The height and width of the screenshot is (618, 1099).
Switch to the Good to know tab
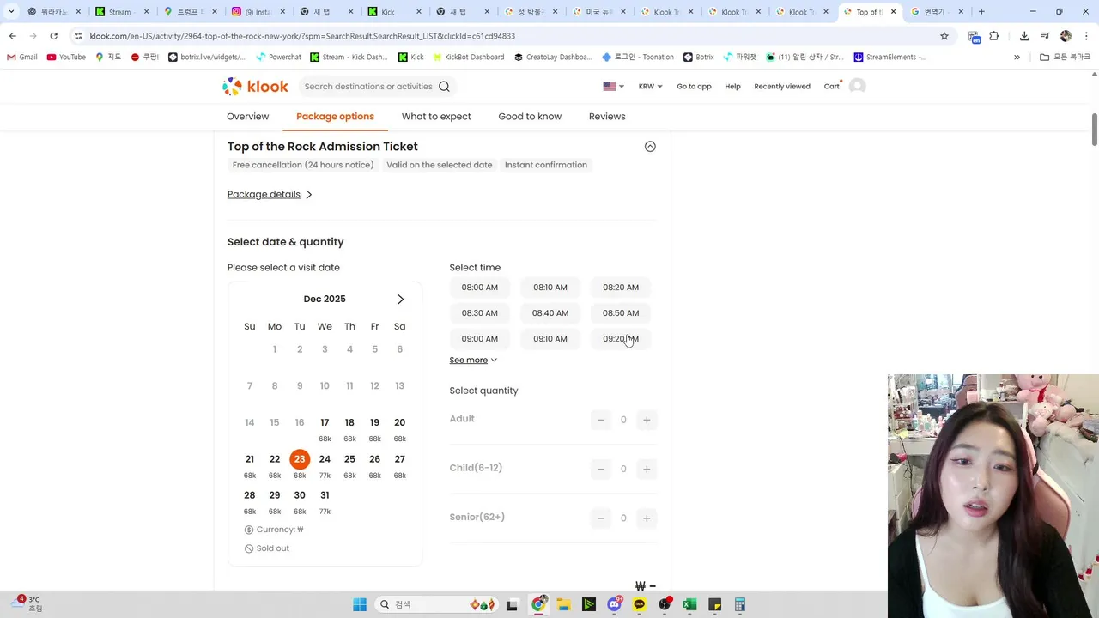tap(530, 117)
